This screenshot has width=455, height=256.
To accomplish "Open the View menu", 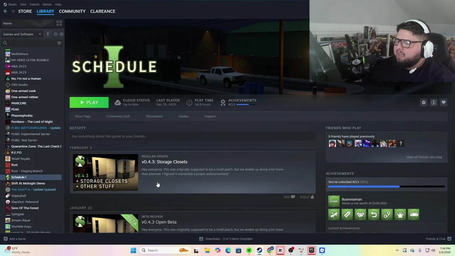I will pyautogui.click(x=23, y=4).
